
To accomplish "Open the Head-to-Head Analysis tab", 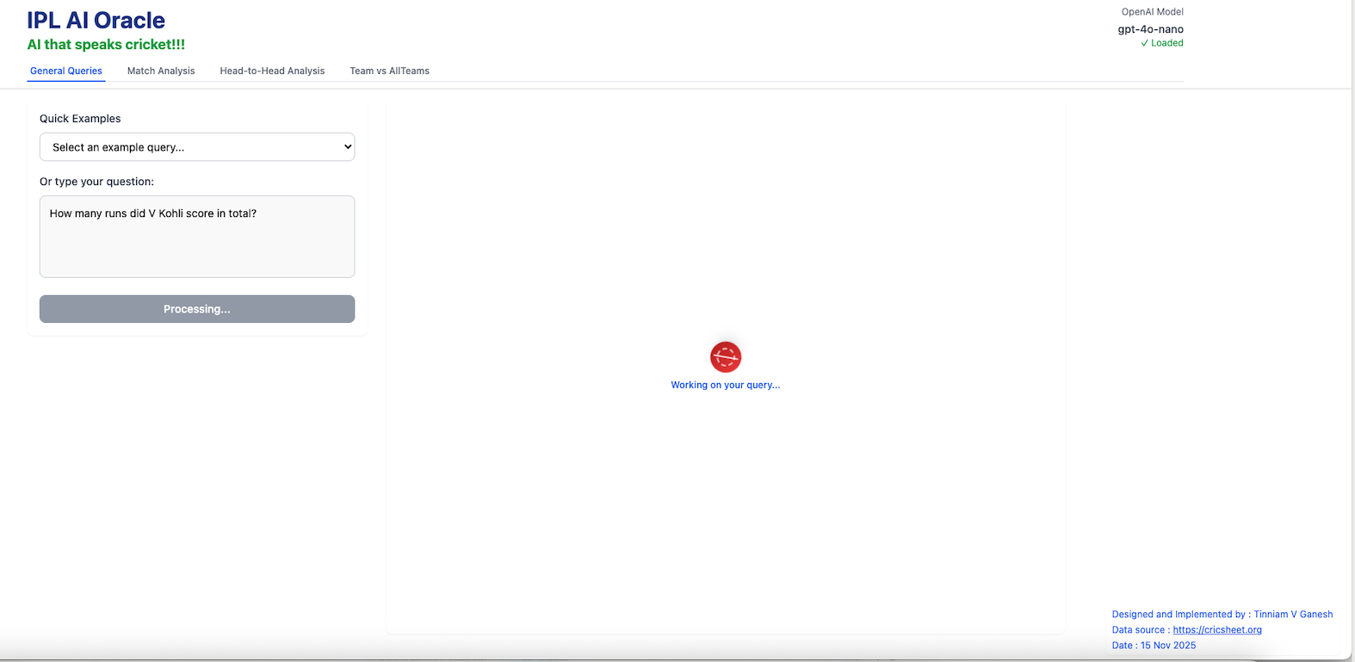I will coord(272,71).
